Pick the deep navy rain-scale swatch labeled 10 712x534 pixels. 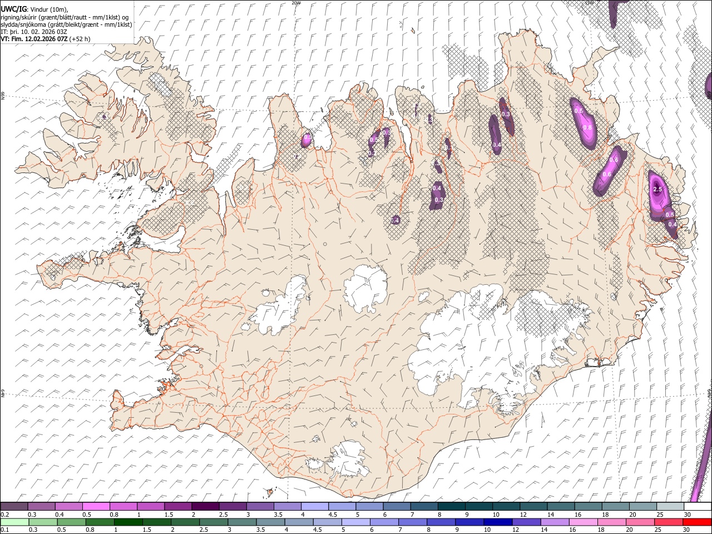click(498, 522)
